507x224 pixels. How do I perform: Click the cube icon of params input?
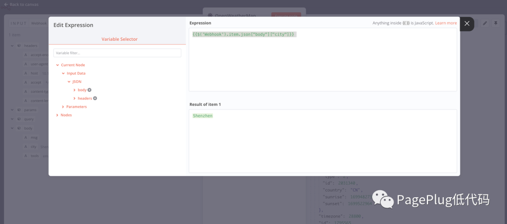pyautogui.click(x=19, y=110)
